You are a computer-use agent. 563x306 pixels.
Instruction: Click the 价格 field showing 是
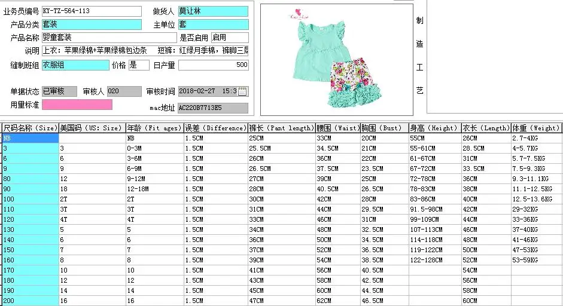tap(139, 65)
